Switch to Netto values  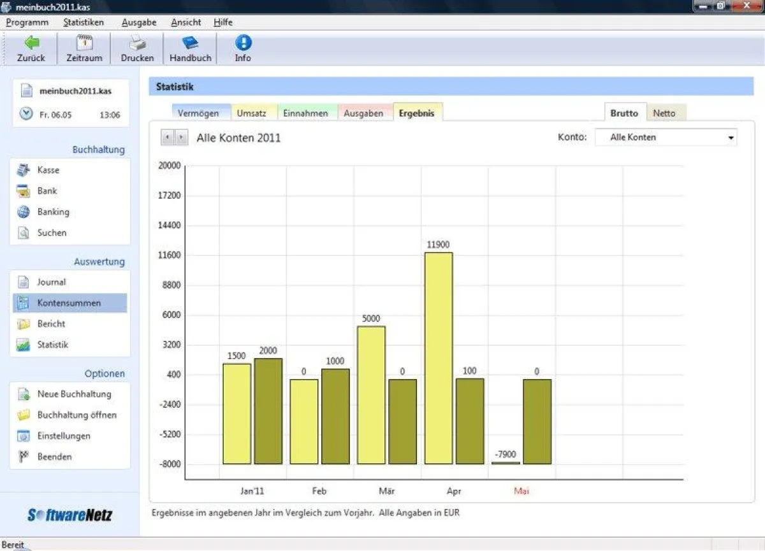666,113
